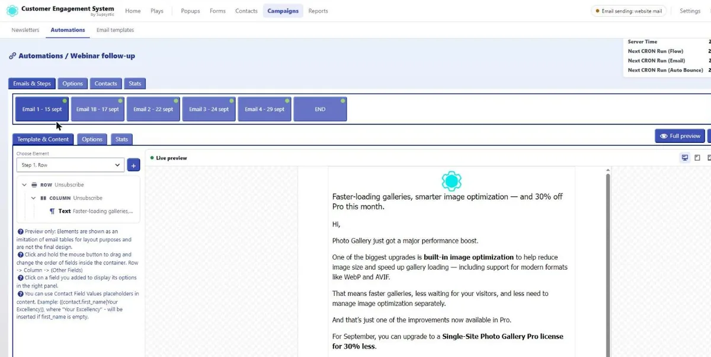The image size is (711, 357).
Task: Select tablet preview mode icon
Action: point(697,158)
